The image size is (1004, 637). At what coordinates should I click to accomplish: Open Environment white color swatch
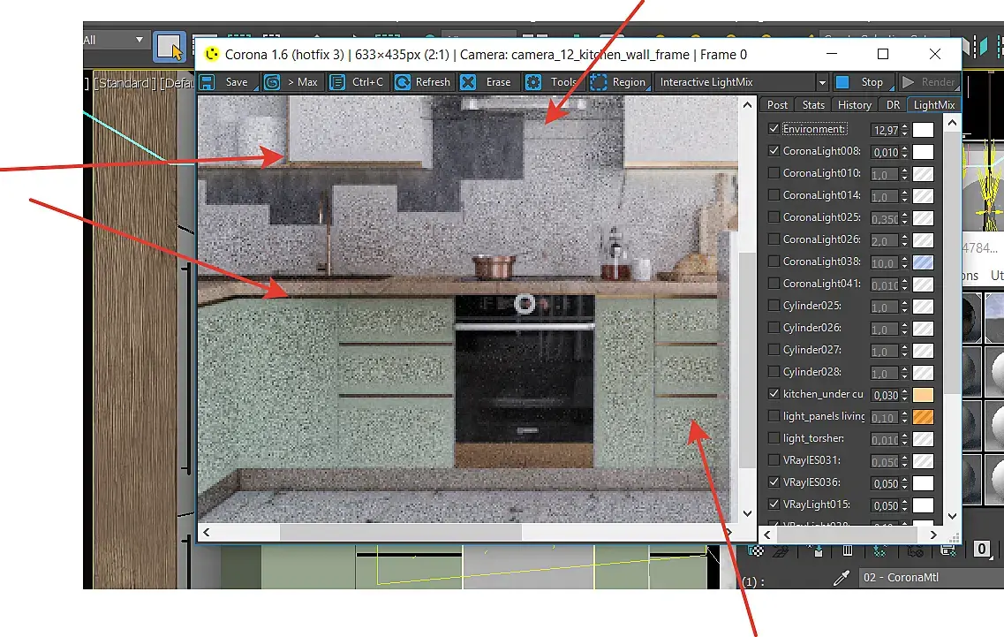tap(923, 130)
